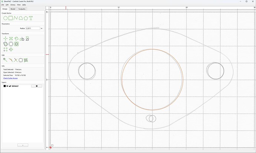
Task: Open the Offset Vector tool
Action: [6, 44]
